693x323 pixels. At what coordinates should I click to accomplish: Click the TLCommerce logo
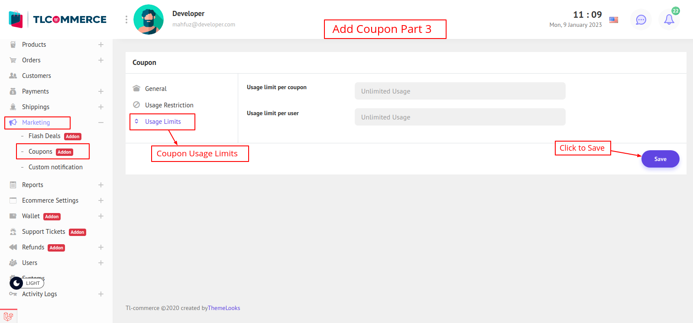[58, 19]
